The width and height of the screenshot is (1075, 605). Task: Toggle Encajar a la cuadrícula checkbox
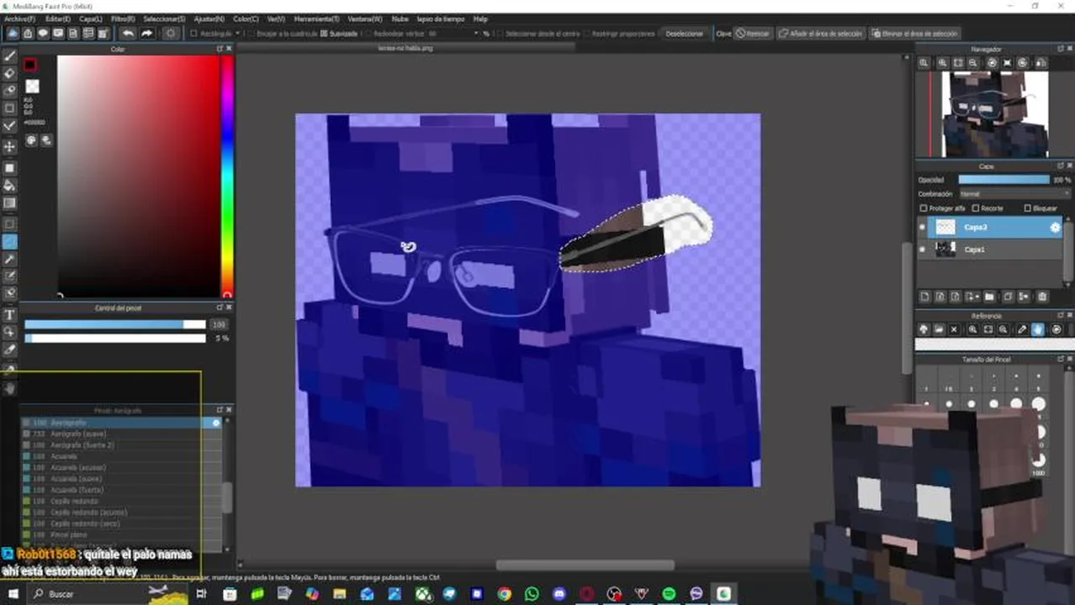[250, 34]
